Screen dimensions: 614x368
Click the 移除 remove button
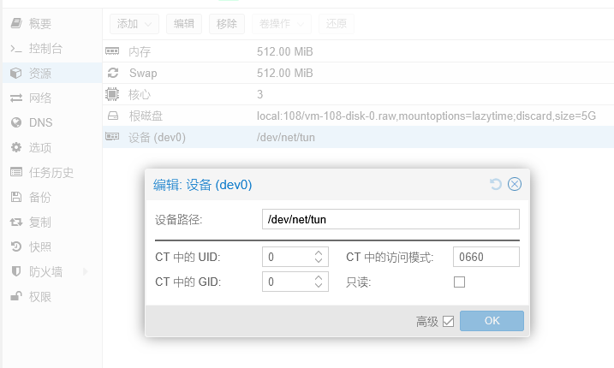click(227, 24)
